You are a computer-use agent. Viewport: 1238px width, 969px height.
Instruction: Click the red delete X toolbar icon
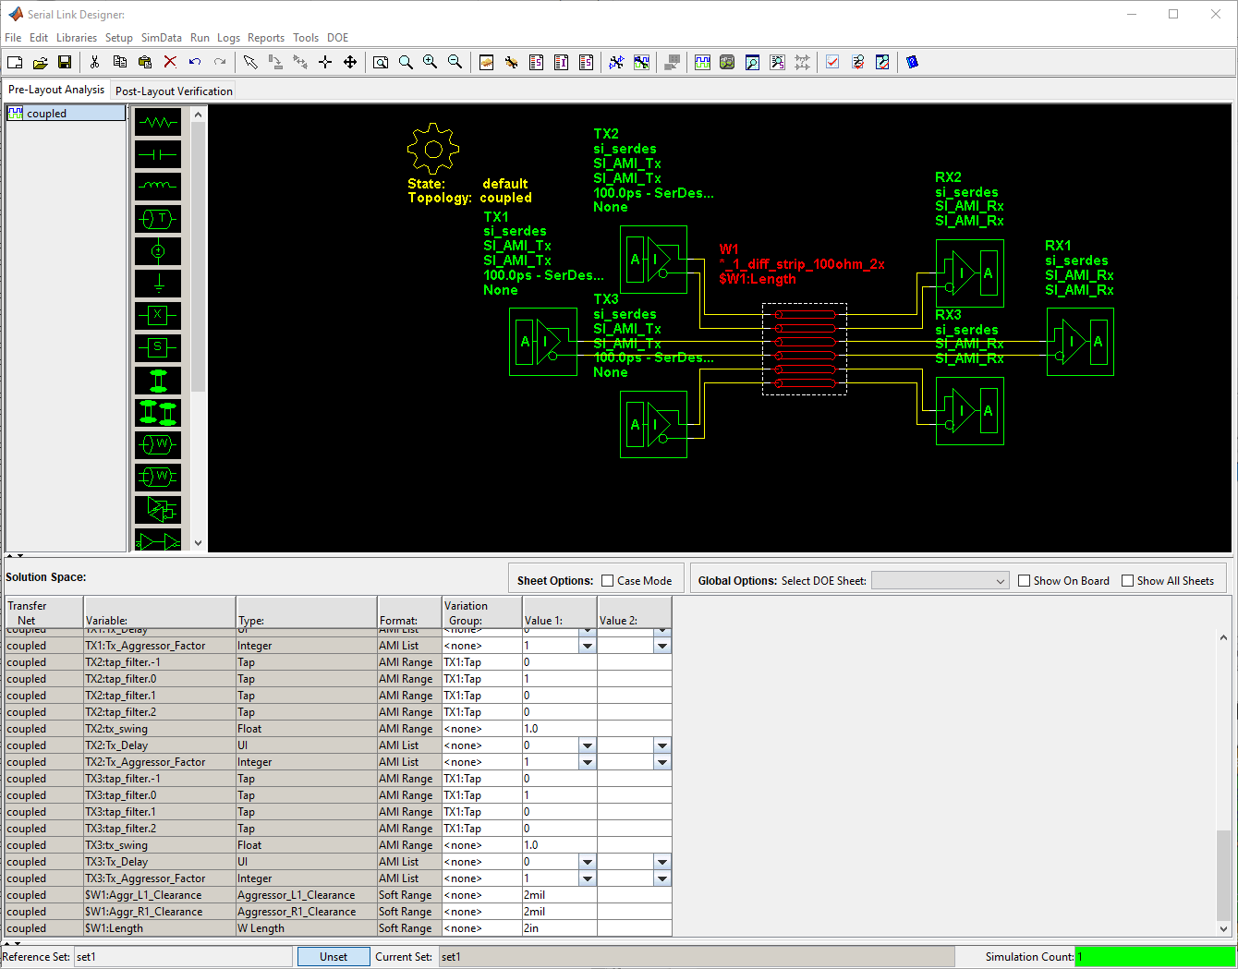(x=170, y=62)
